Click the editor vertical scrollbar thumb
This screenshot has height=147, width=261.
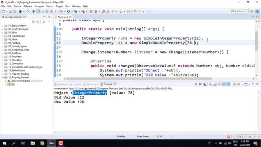tap(257, 41)
